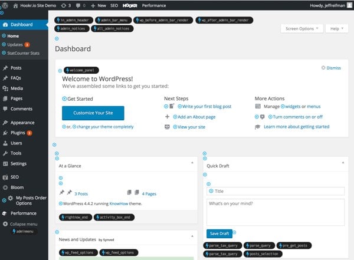Screen dimensions: 354x260
Task: Open the Hookr.io Site Demo home link
Action: [35, 5]
